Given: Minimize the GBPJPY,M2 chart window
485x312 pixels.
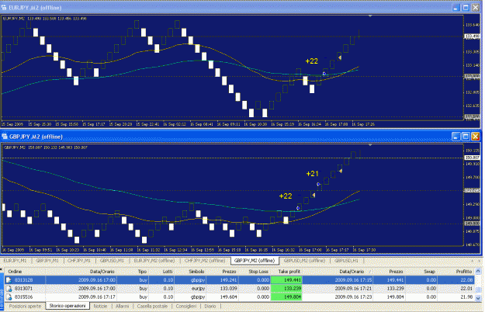Looking at the screenshot, I should [456, 137].
